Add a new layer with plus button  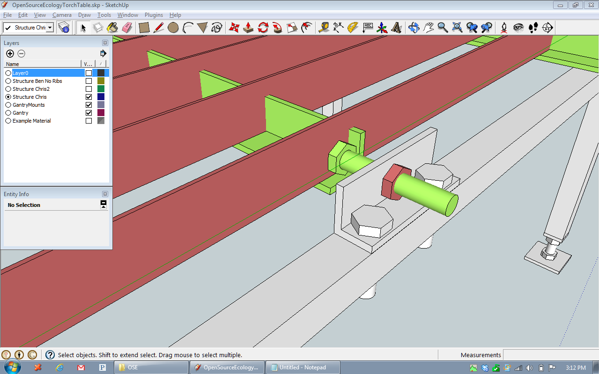10,54
